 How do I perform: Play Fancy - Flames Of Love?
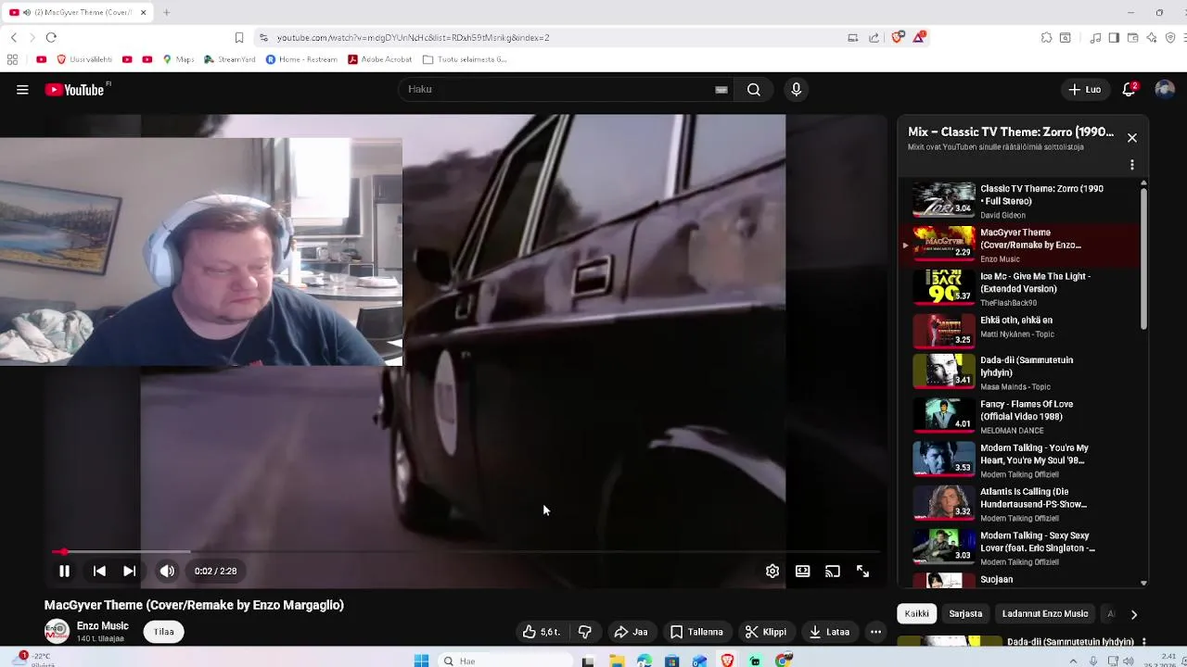tap(1020, 416)
